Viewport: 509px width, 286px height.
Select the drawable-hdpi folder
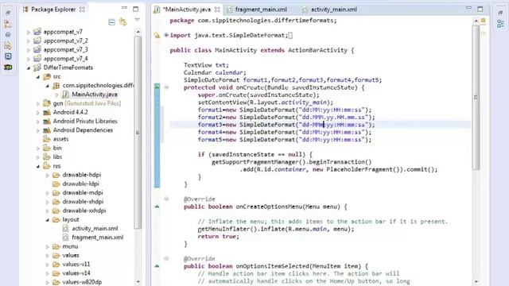[81, 175]
